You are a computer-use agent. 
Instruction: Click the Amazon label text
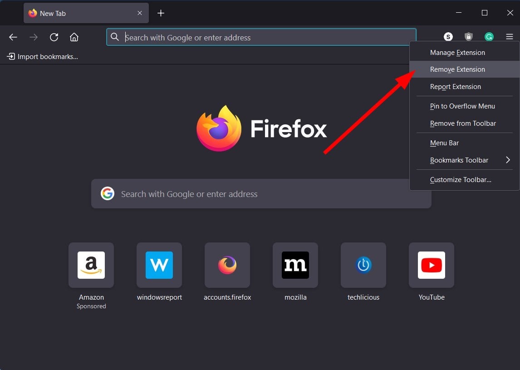pyautogui.click(x=91, y=297)
